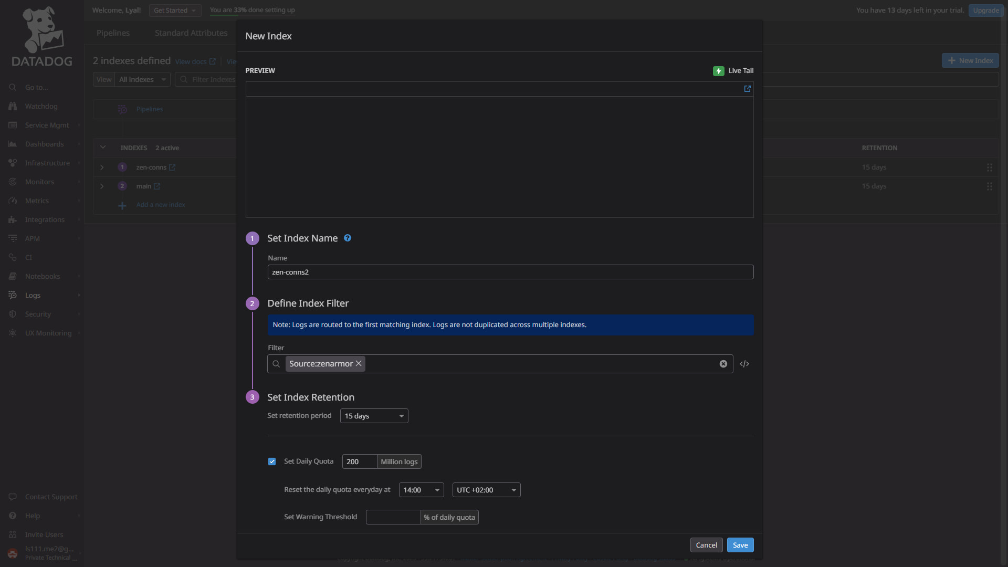Click the New Index button
1008x567 pixels.
(970, 60)
